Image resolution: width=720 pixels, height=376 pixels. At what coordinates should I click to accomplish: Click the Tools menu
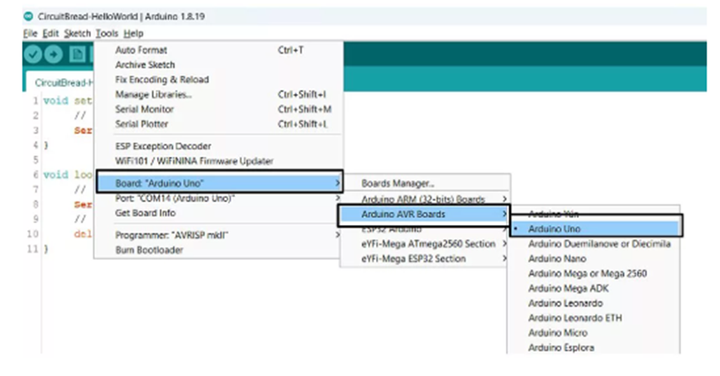click(x=107, y=34)
